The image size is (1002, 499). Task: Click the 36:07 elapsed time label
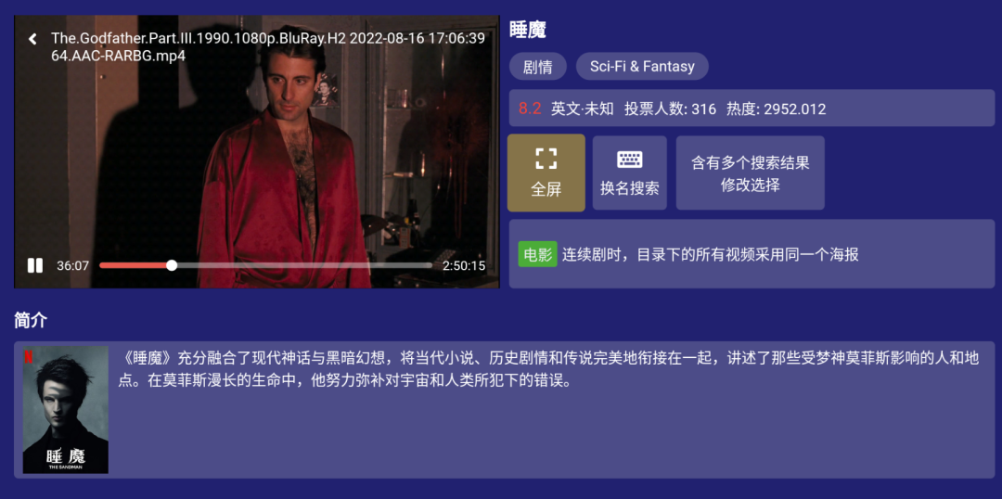pos(73,266)
